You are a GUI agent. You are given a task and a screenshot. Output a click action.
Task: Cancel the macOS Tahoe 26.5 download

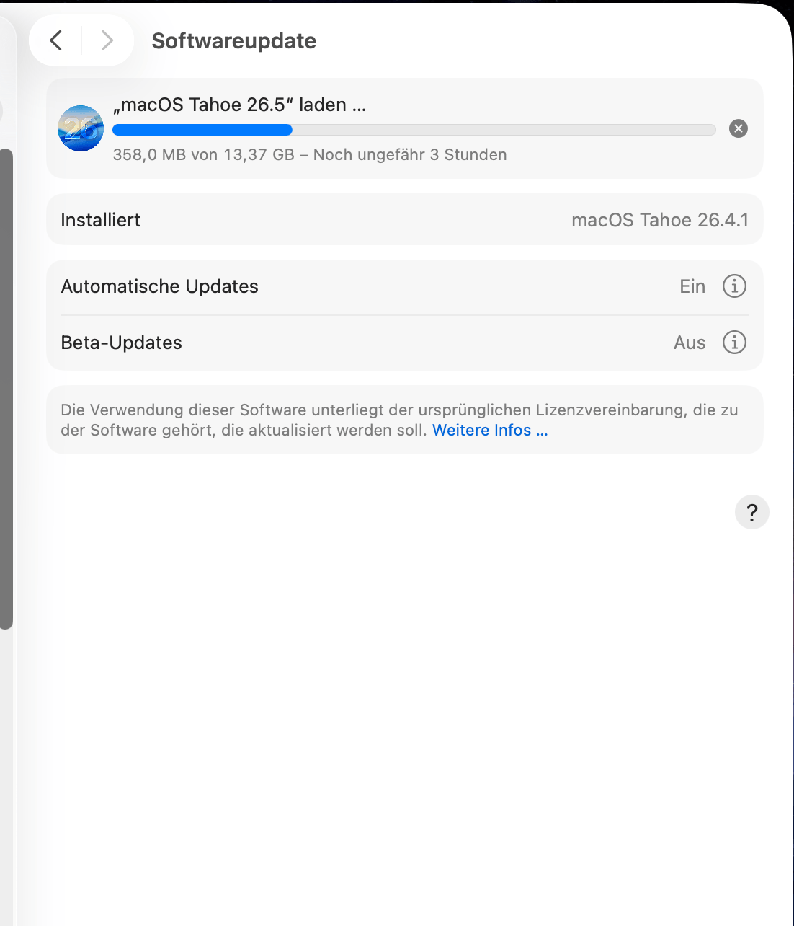pyautogui.click(x=739, y=128)
